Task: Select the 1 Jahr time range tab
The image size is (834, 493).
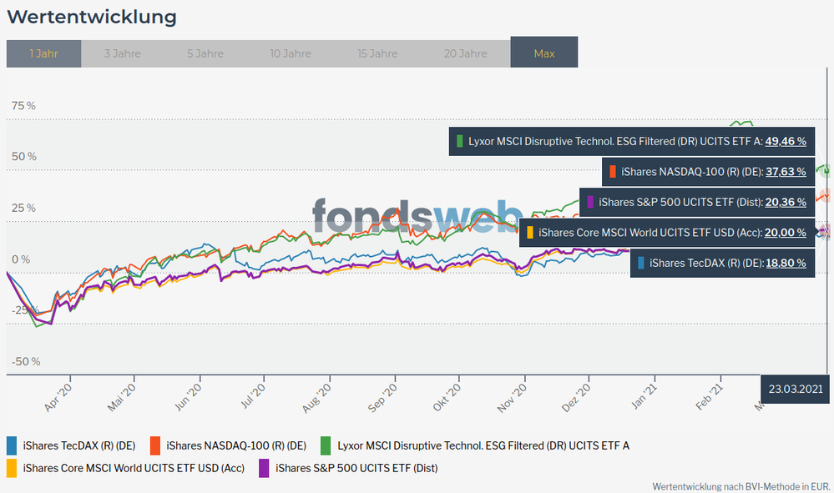Action: tap(43, 53)
